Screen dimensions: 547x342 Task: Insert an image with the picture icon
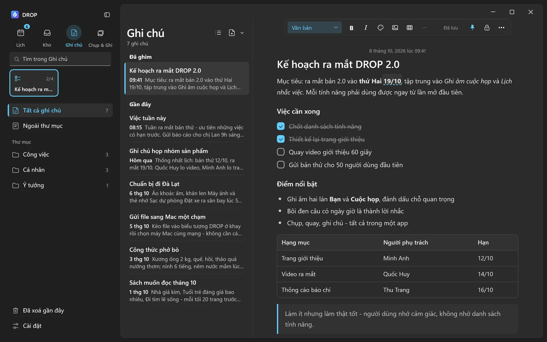395,28
